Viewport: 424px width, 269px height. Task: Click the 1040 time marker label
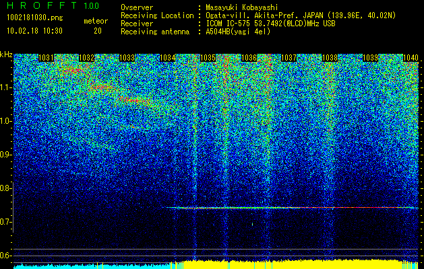click(x=411, y=58)
